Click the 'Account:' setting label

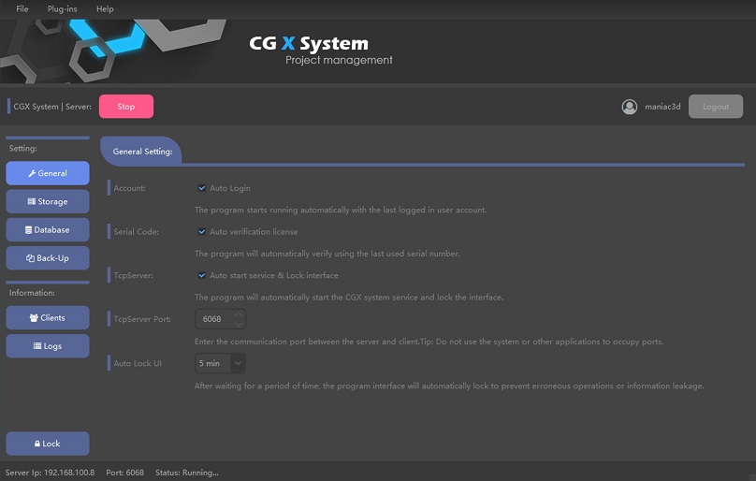pyautogui.click(x=129, y=188)
